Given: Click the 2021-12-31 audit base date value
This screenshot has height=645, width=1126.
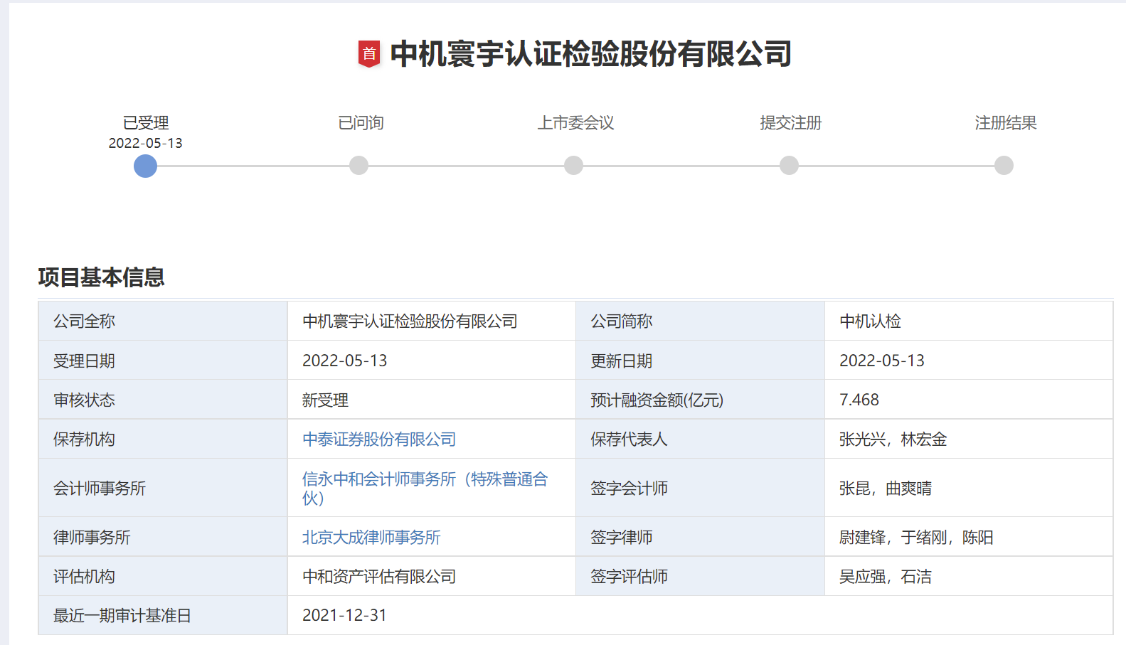Looking at the screenshot, I should pyautogui.click(x=344, y=615).
